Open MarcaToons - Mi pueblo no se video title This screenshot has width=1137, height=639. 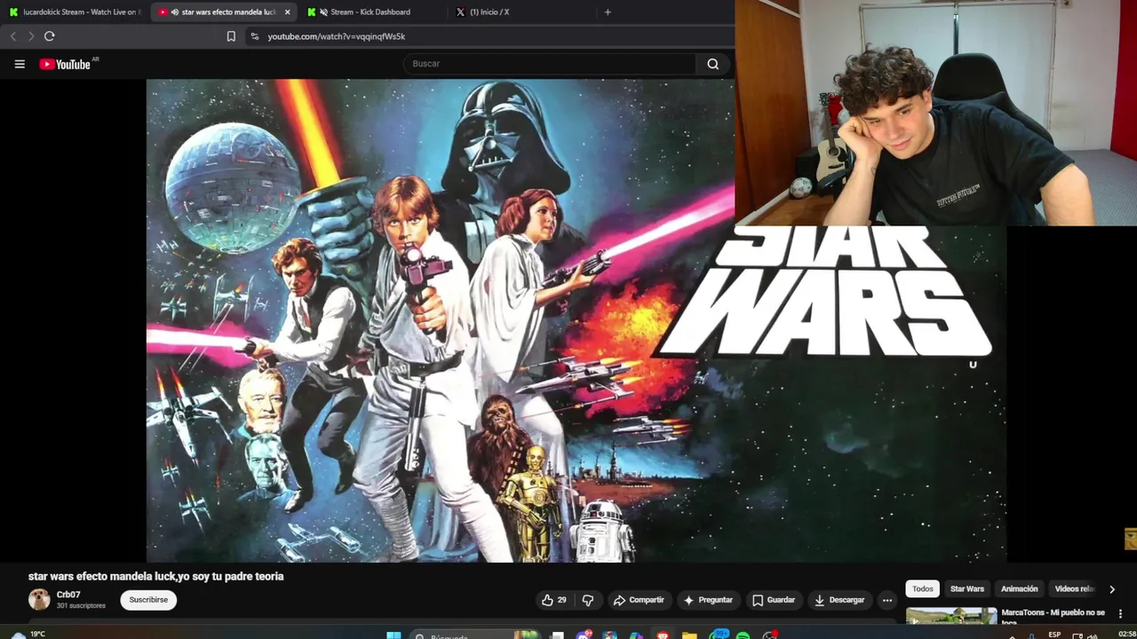1053,616
